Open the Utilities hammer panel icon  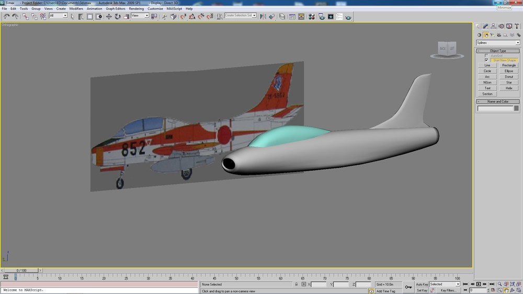click(x=517, y=26)
